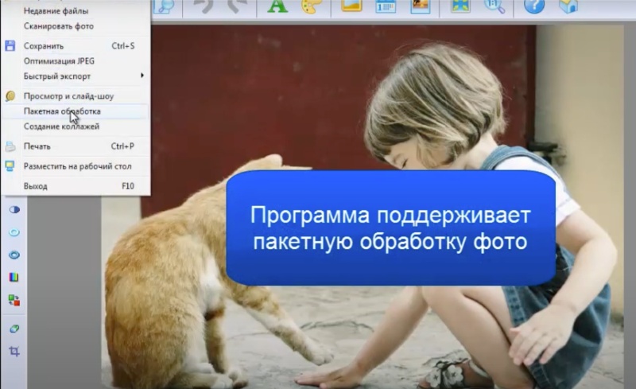Open the blue question mark help icon
Image resolution: width=636 pixels, height=389 pixels.
534,6
